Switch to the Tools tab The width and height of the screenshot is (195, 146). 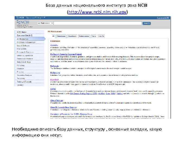coord(94,36)
